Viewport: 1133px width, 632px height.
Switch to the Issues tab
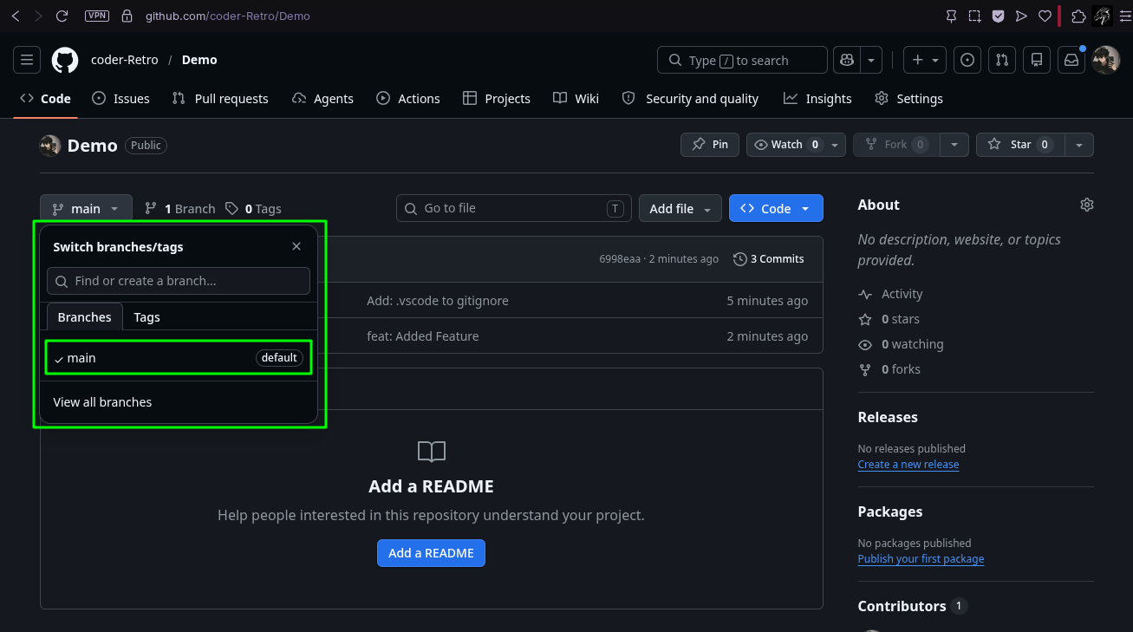click(x=121, y=98)
